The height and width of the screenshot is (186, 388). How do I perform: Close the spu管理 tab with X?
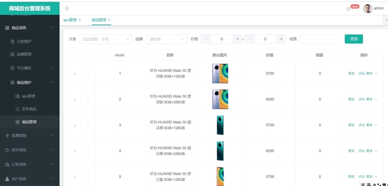80,20
